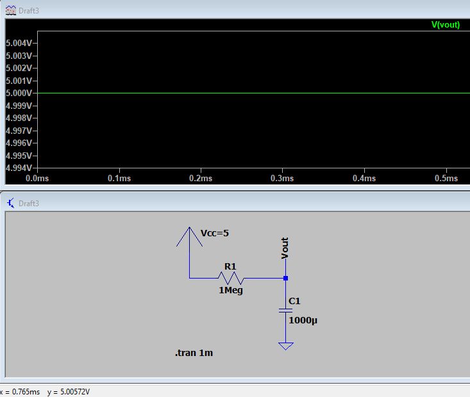This screenshot has width=470, height=397.
Task: Click the 5.000V axis label
Action: coord(19,93)
